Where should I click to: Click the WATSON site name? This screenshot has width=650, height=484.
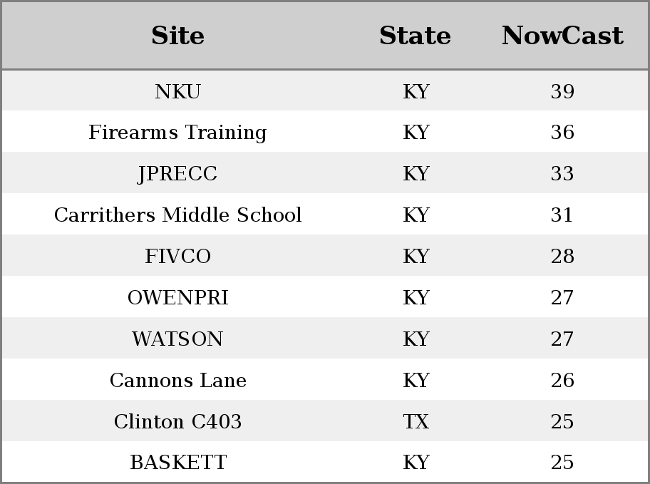coord(177,339)
